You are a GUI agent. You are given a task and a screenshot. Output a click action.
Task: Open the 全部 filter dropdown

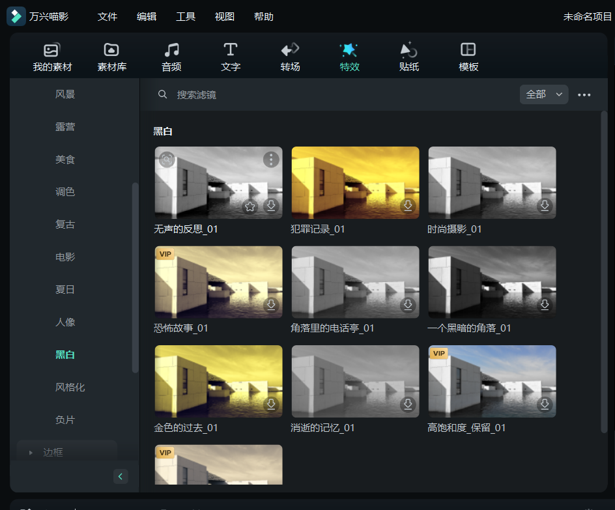tap(544, 94)
